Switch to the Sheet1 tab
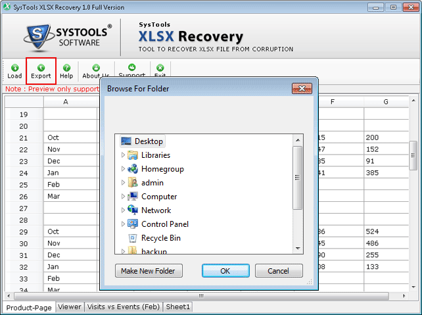This screenshot has height=315, width=422. tap(177, 306)
